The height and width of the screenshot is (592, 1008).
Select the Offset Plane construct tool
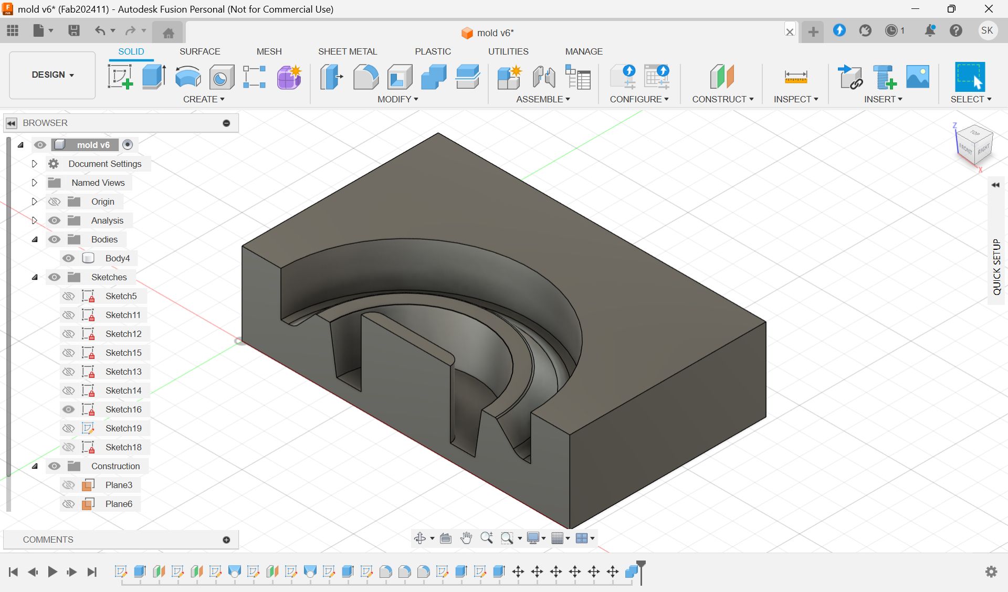click(722, 77)
